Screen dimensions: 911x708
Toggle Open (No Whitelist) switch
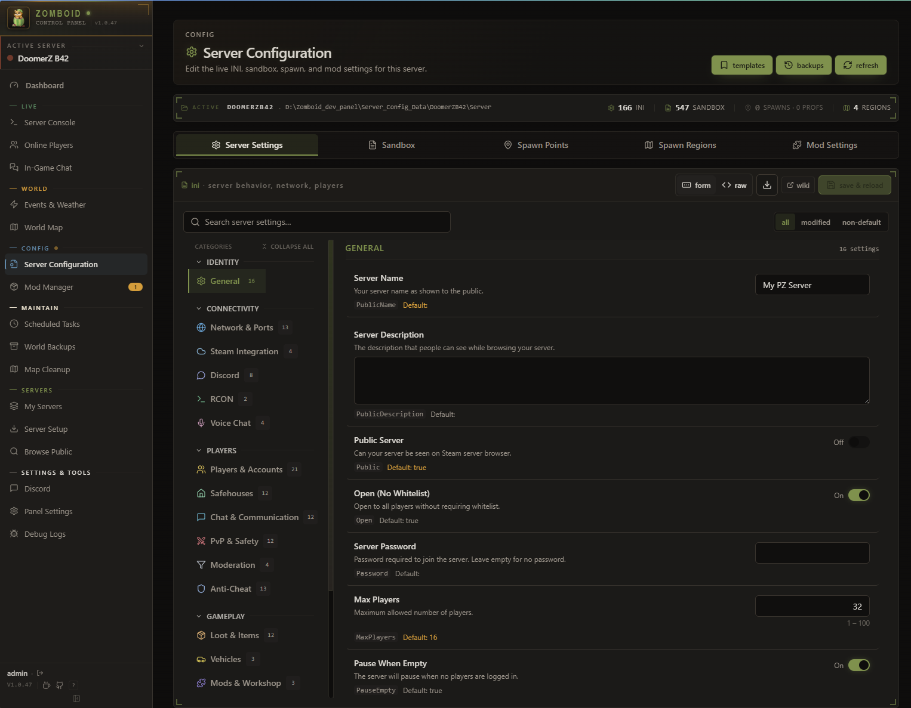tap(859, 495)
